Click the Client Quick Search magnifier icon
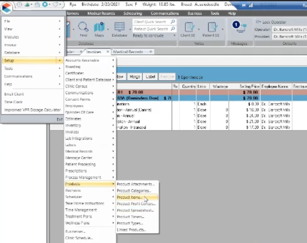Screen dimensions: 307x243 tap(173, 22)
